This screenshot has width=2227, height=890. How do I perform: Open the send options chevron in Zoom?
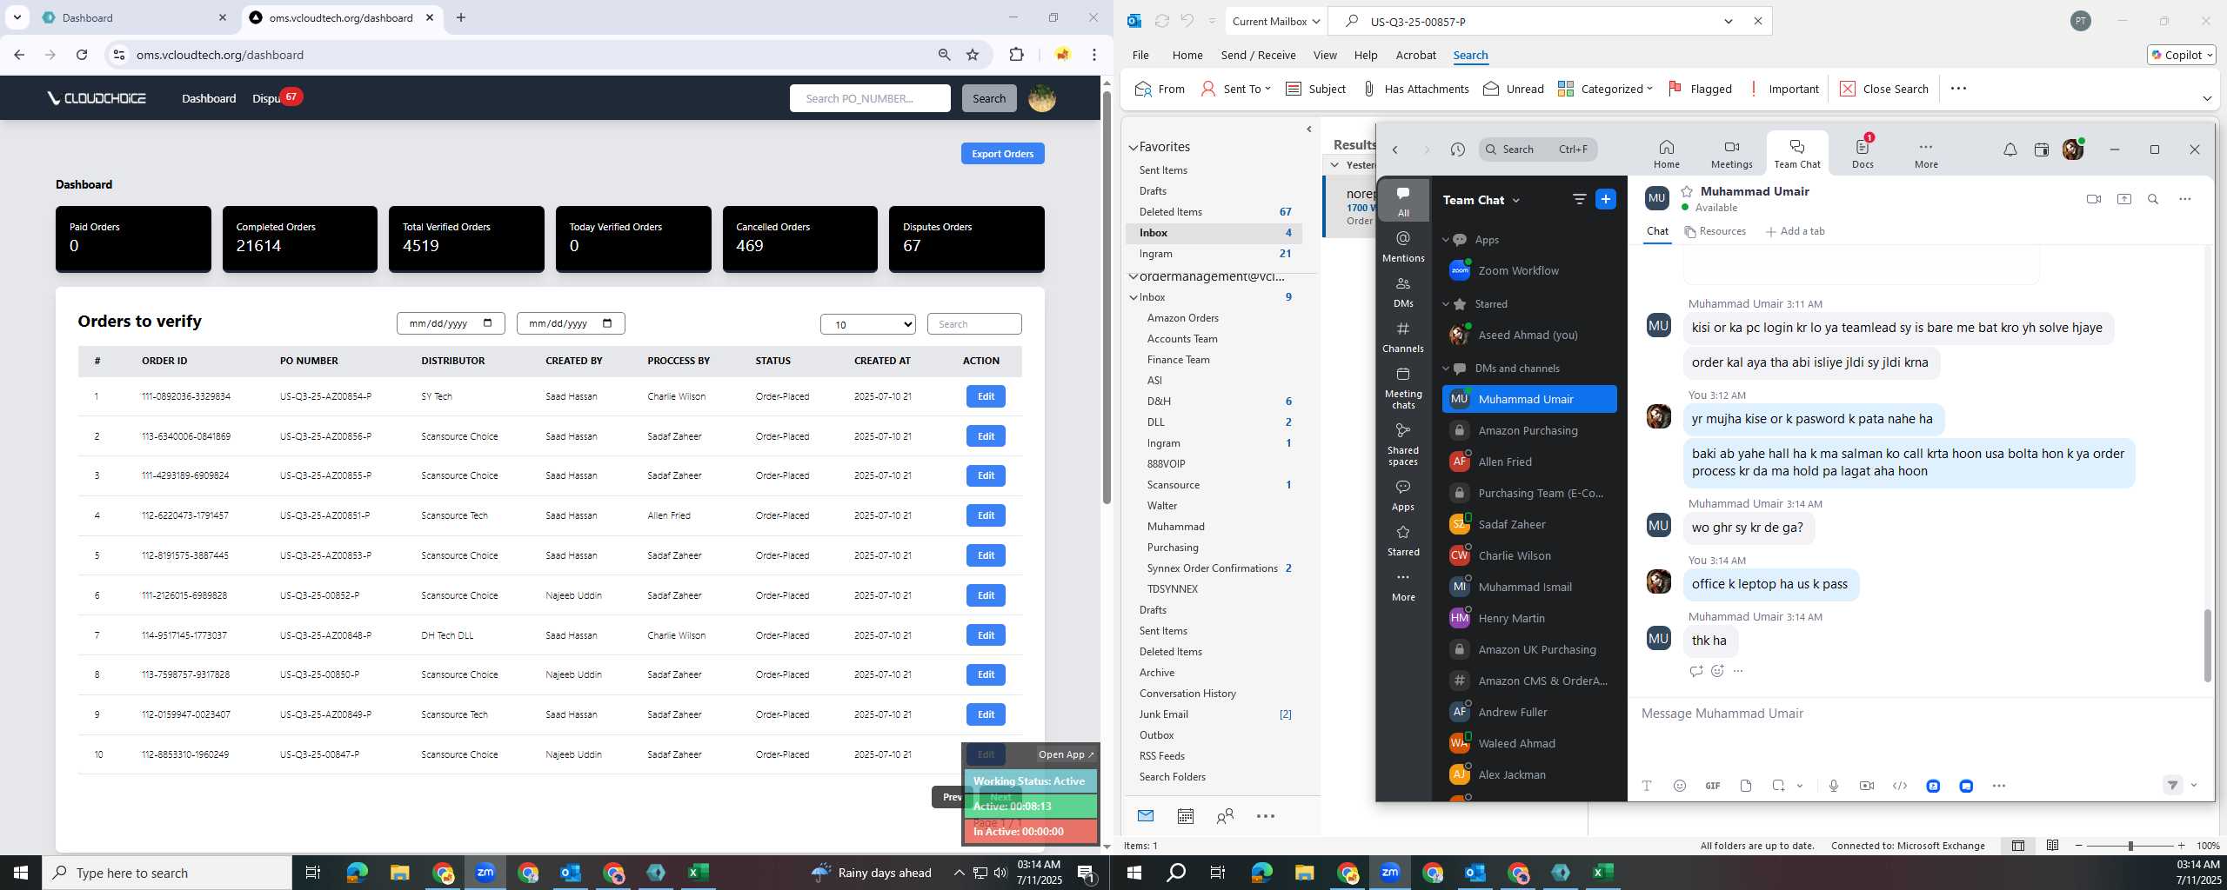pos(2193,786)
